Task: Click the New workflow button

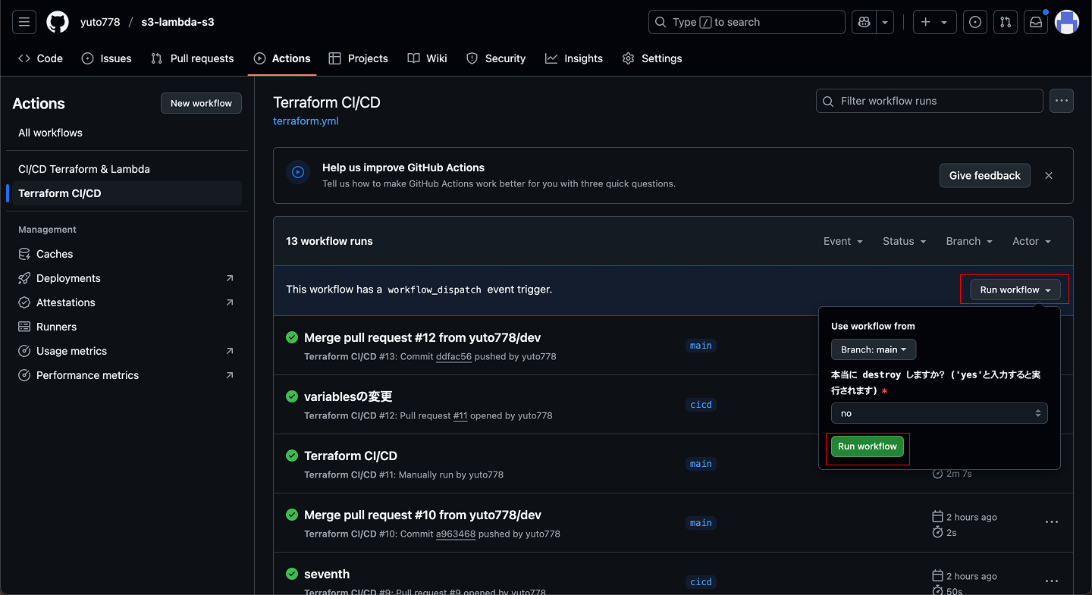Action: (201, 103)
